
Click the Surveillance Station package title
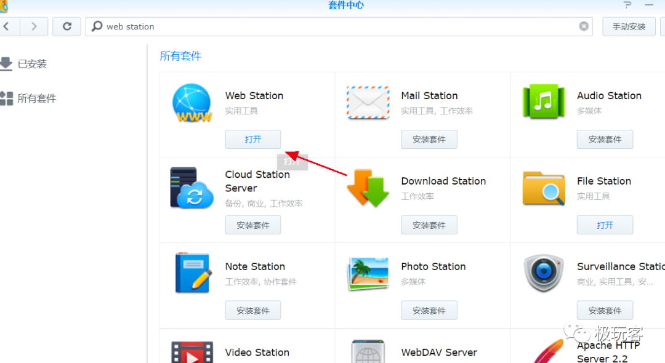pyautogui.click(x=621, y=266)
